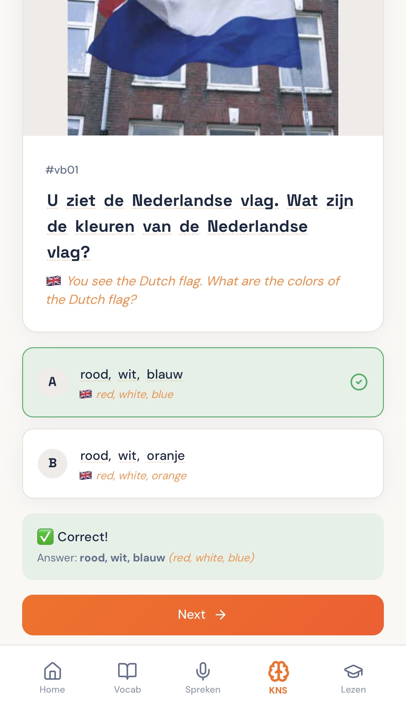Click the Dutch flag photo
This screenshot has height=712, width=406.
[203, 68]
